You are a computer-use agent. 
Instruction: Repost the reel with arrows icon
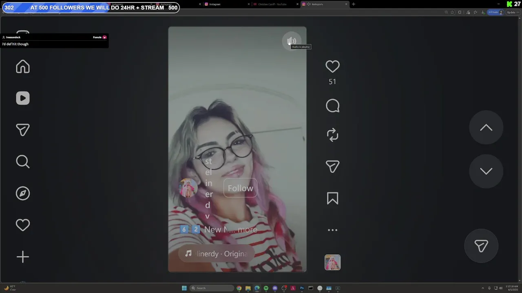[x=332, y=135]
